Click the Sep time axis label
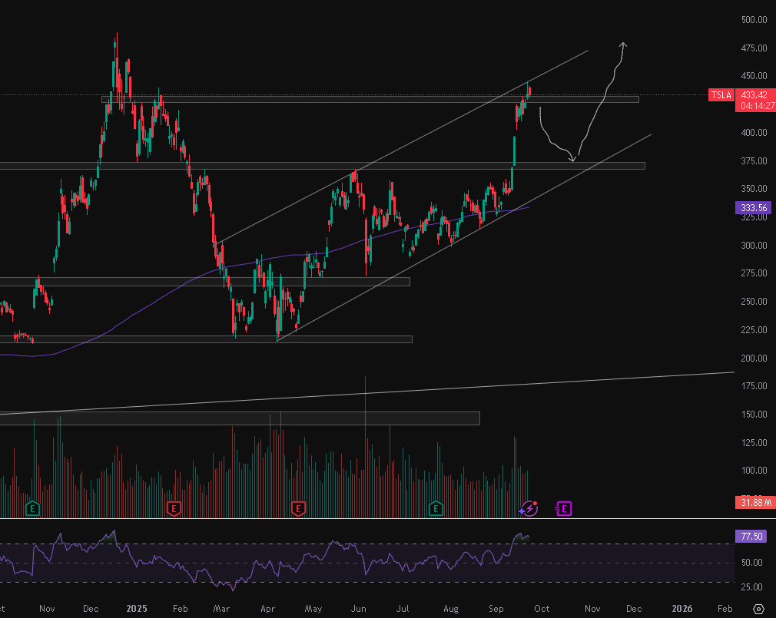 496,609
